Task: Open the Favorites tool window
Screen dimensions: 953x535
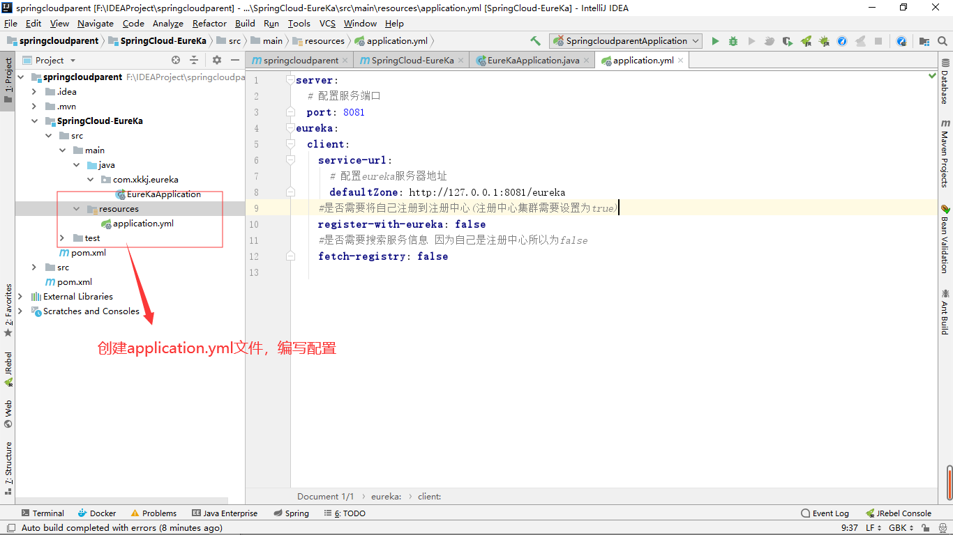Action: click(x=8, y=311)
